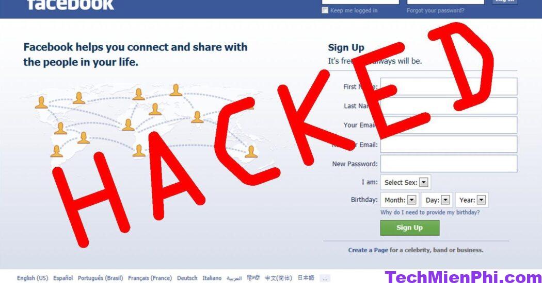Focus the Your Email input field
This screenshot has width=542, height=283.
(449, 125)
